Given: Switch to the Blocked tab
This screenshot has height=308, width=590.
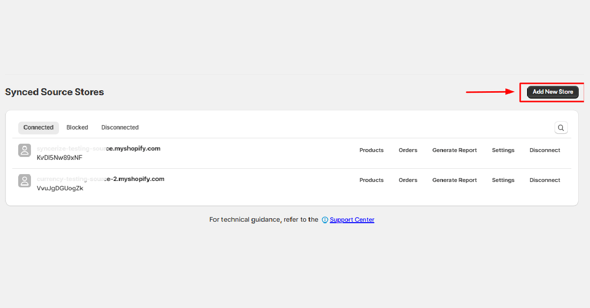Looking at the screenshot, I should coord(77,128).
